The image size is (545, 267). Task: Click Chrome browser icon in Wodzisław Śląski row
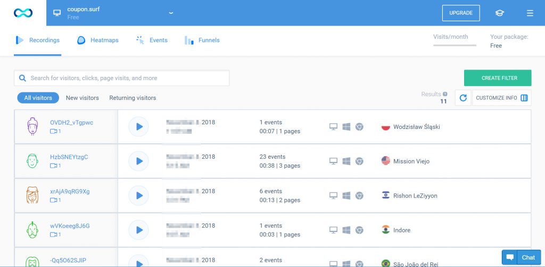pos(359,126)
